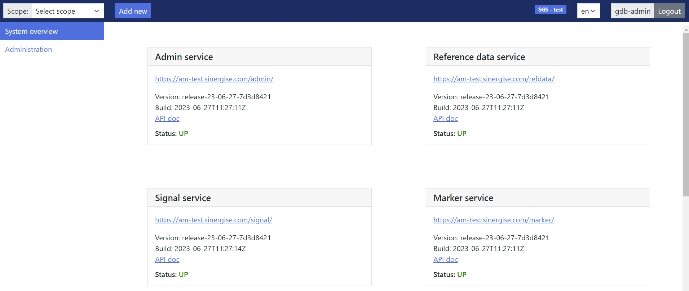Click the Add new button
Viewport: 689px width, 291px height.
[133, 11]
